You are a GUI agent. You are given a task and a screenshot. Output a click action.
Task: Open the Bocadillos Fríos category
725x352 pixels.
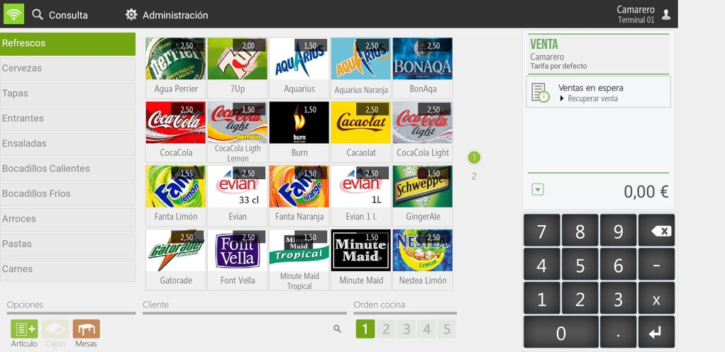67,194
